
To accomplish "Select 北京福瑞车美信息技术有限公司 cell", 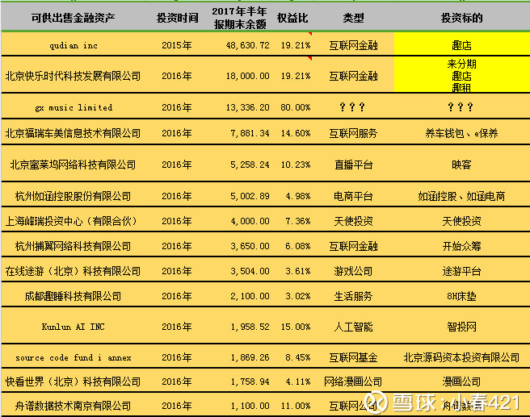I will tap(73, 133).
